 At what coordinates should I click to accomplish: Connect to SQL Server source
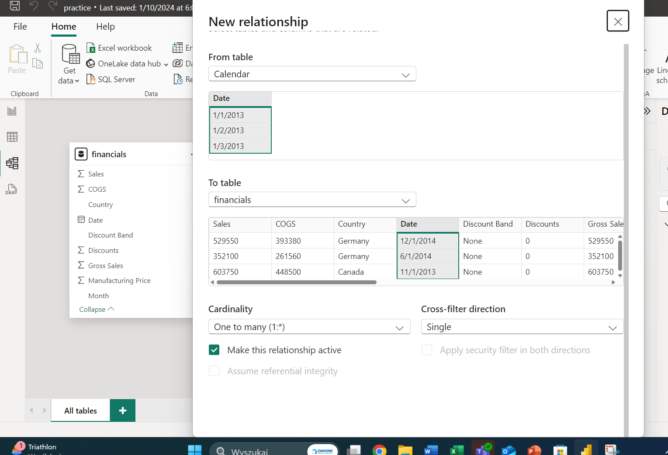point(111,79)
